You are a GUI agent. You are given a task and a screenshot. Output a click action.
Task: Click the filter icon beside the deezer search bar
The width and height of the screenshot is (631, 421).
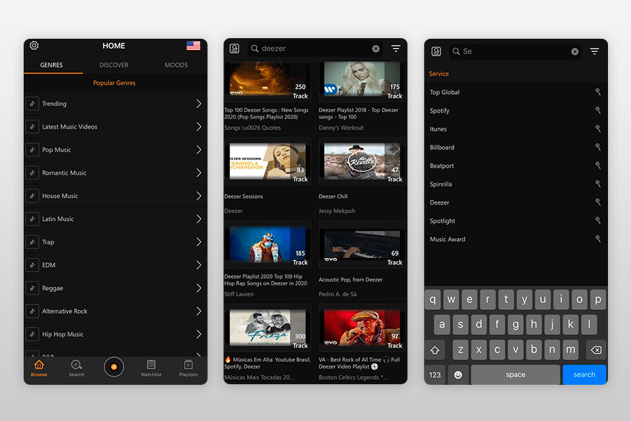click(x=396, y=48)
